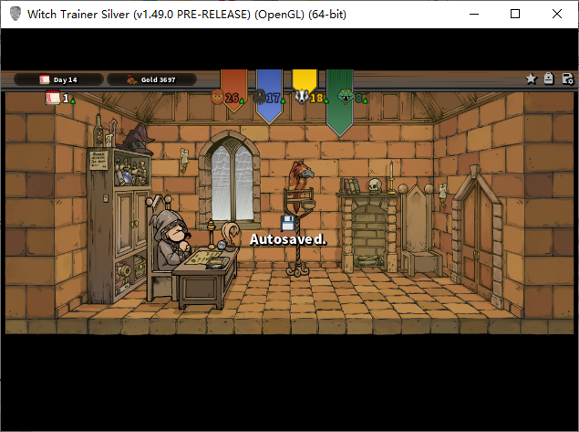This screenshot has height=432, width=579.
Task: Click the Autosaved. notification text
Action: (288, 239)
